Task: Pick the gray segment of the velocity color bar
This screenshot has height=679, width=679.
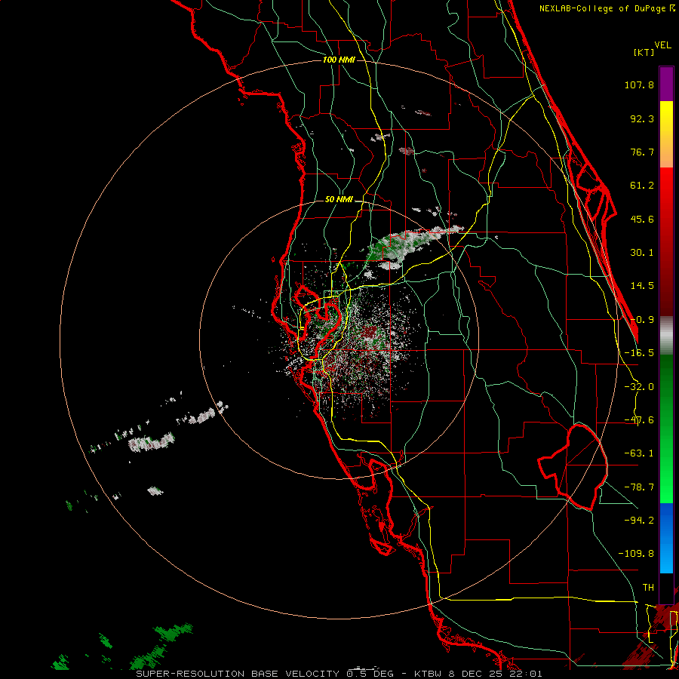Action: coord(666,336)
